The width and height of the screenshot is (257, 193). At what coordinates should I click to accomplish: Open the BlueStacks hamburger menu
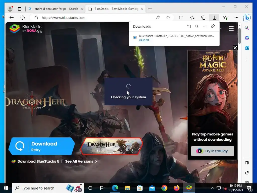point(231,29)
